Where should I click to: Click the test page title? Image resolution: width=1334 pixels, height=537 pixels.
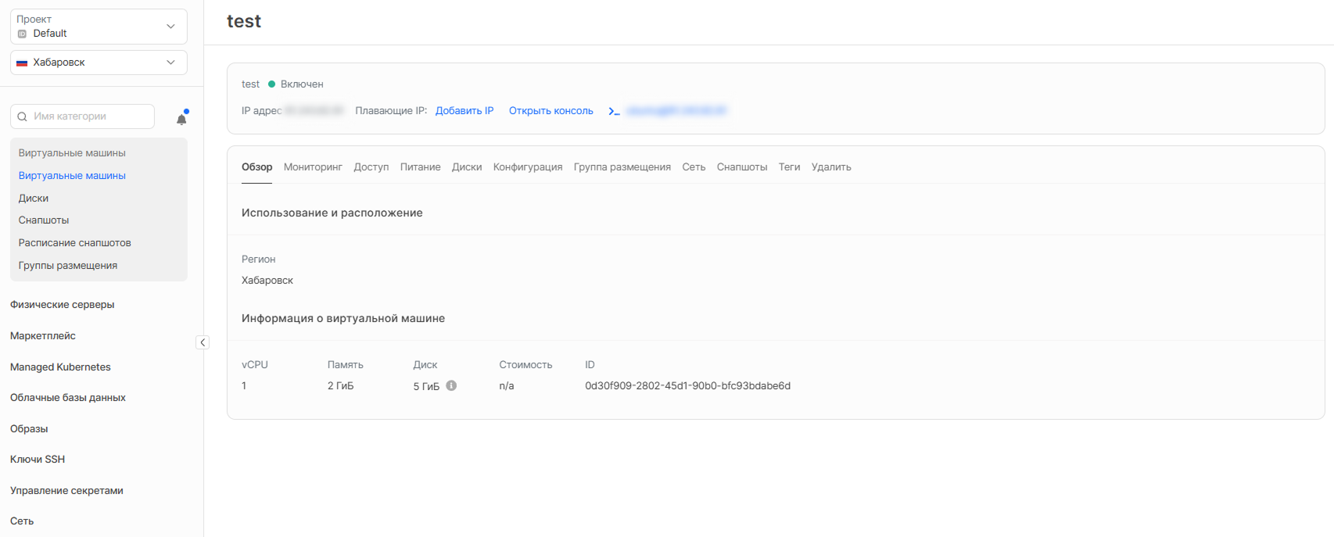coord(244,22)
